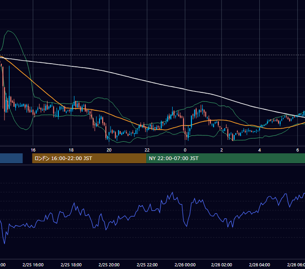Click the '16' hour label on price chart axis
Viewport: 305px width, 269px height.
coord(33,150)
